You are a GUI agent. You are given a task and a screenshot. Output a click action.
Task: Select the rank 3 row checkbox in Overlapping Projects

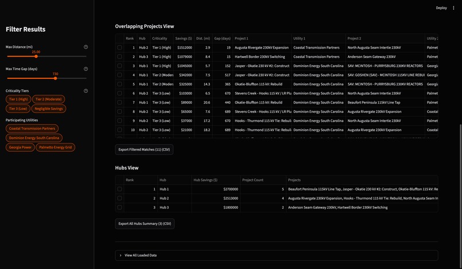pyautogui.click(x=120, y=66)
